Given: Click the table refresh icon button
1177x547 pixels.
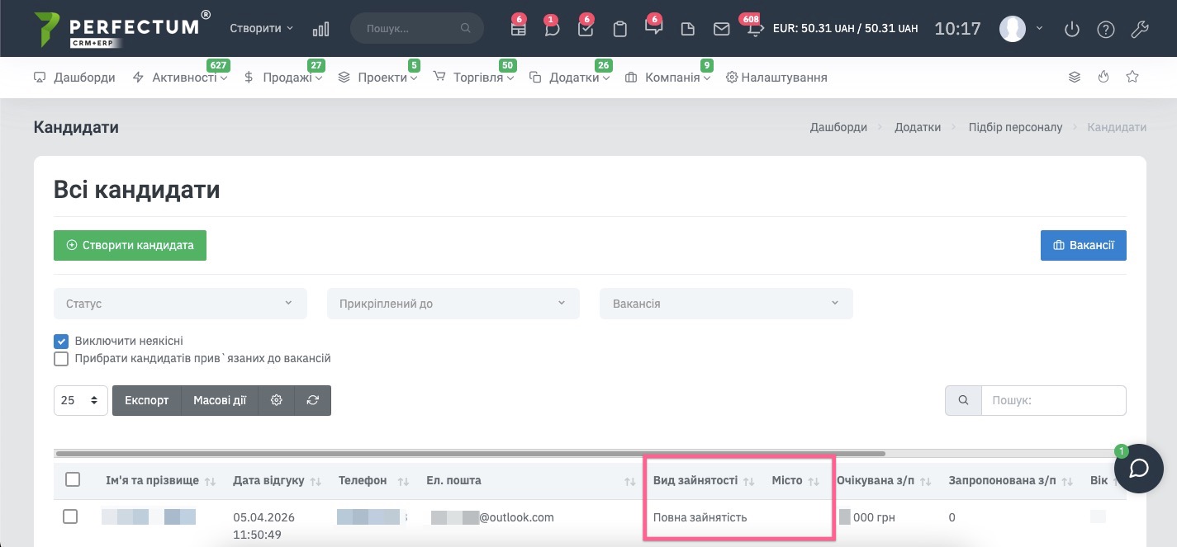Looking at the screenshot, I should coord(313,400).
